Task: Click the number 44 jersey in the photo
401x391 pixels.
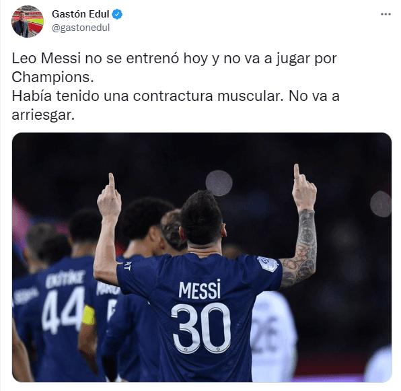Action: (63, 310)
